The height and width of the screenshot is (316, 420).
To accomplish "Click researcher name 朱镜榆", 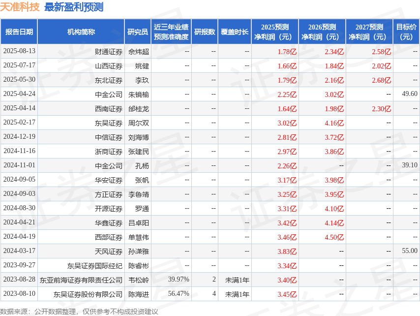I will point(139,95).
